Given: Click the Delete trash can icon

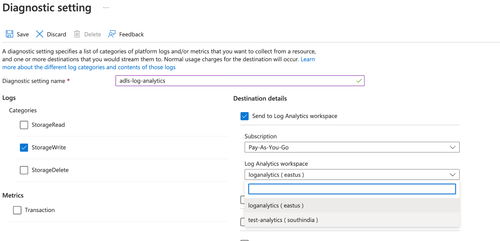Looking at the screenshot, I should click(77, 34).
